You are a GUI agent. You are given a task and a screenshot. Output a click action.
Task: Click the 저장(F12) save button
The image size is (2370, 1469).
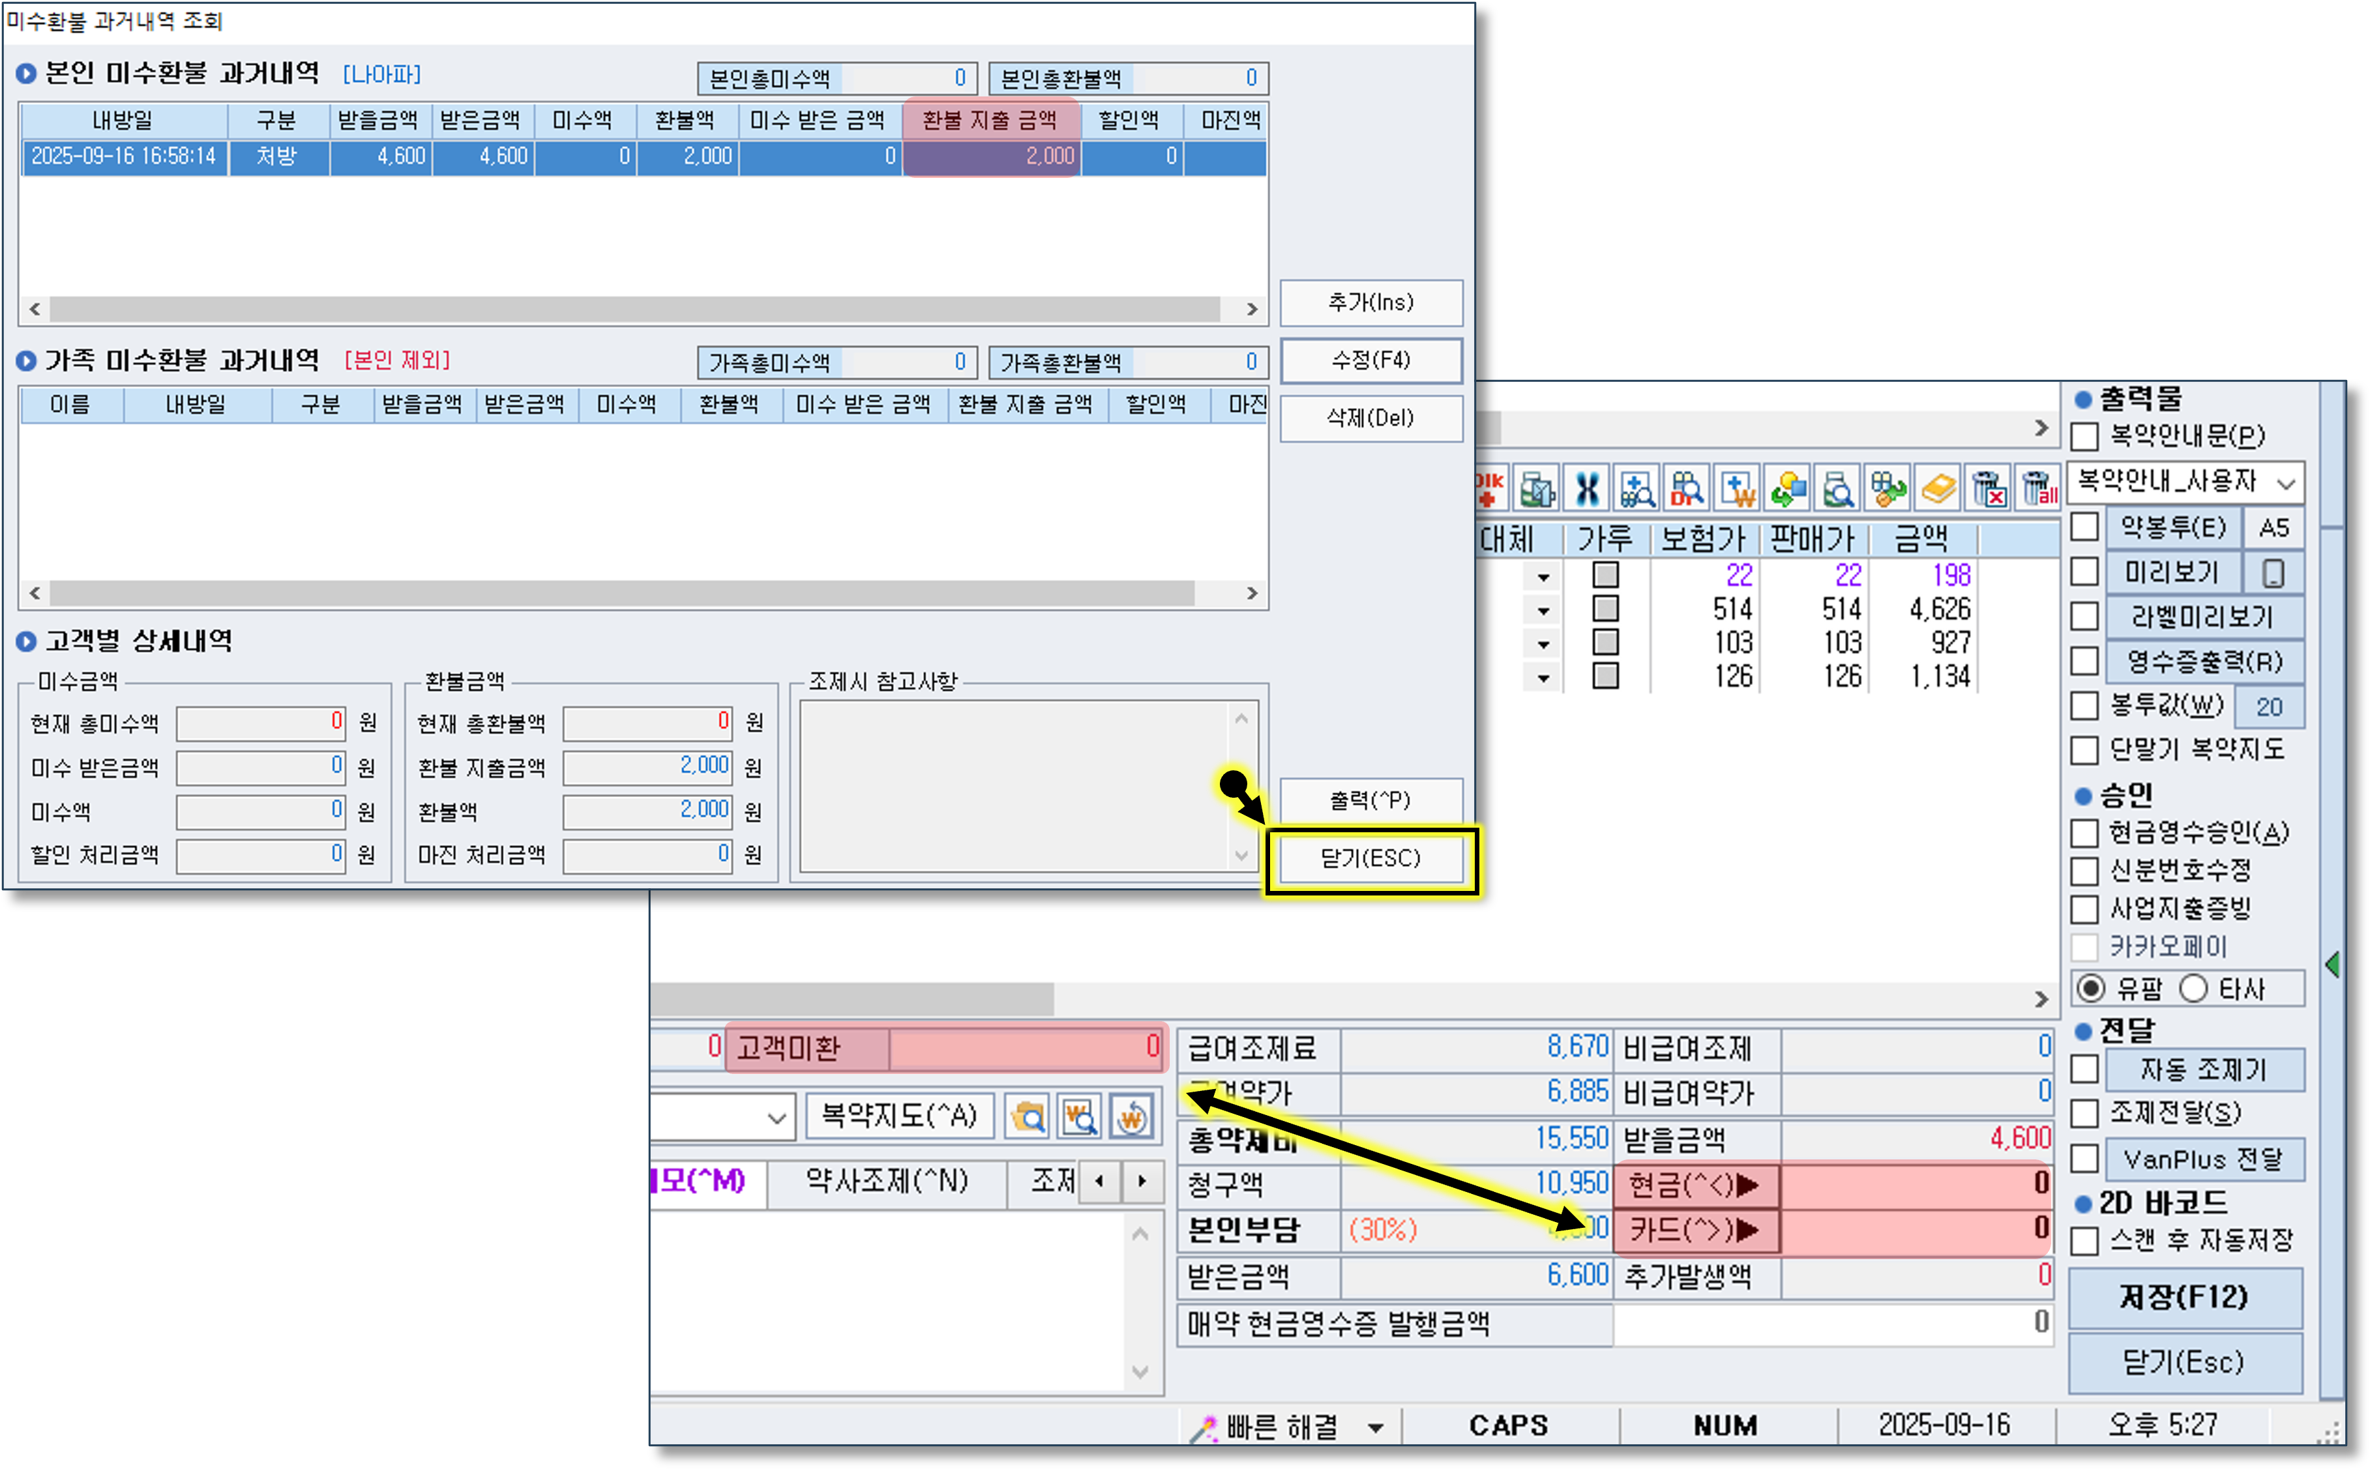2184,1297
